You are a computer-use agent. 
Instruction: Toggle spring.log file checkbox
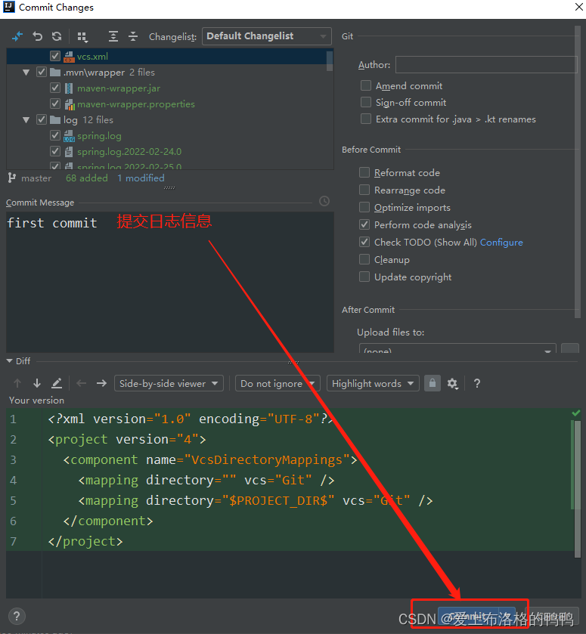point(55,135)
